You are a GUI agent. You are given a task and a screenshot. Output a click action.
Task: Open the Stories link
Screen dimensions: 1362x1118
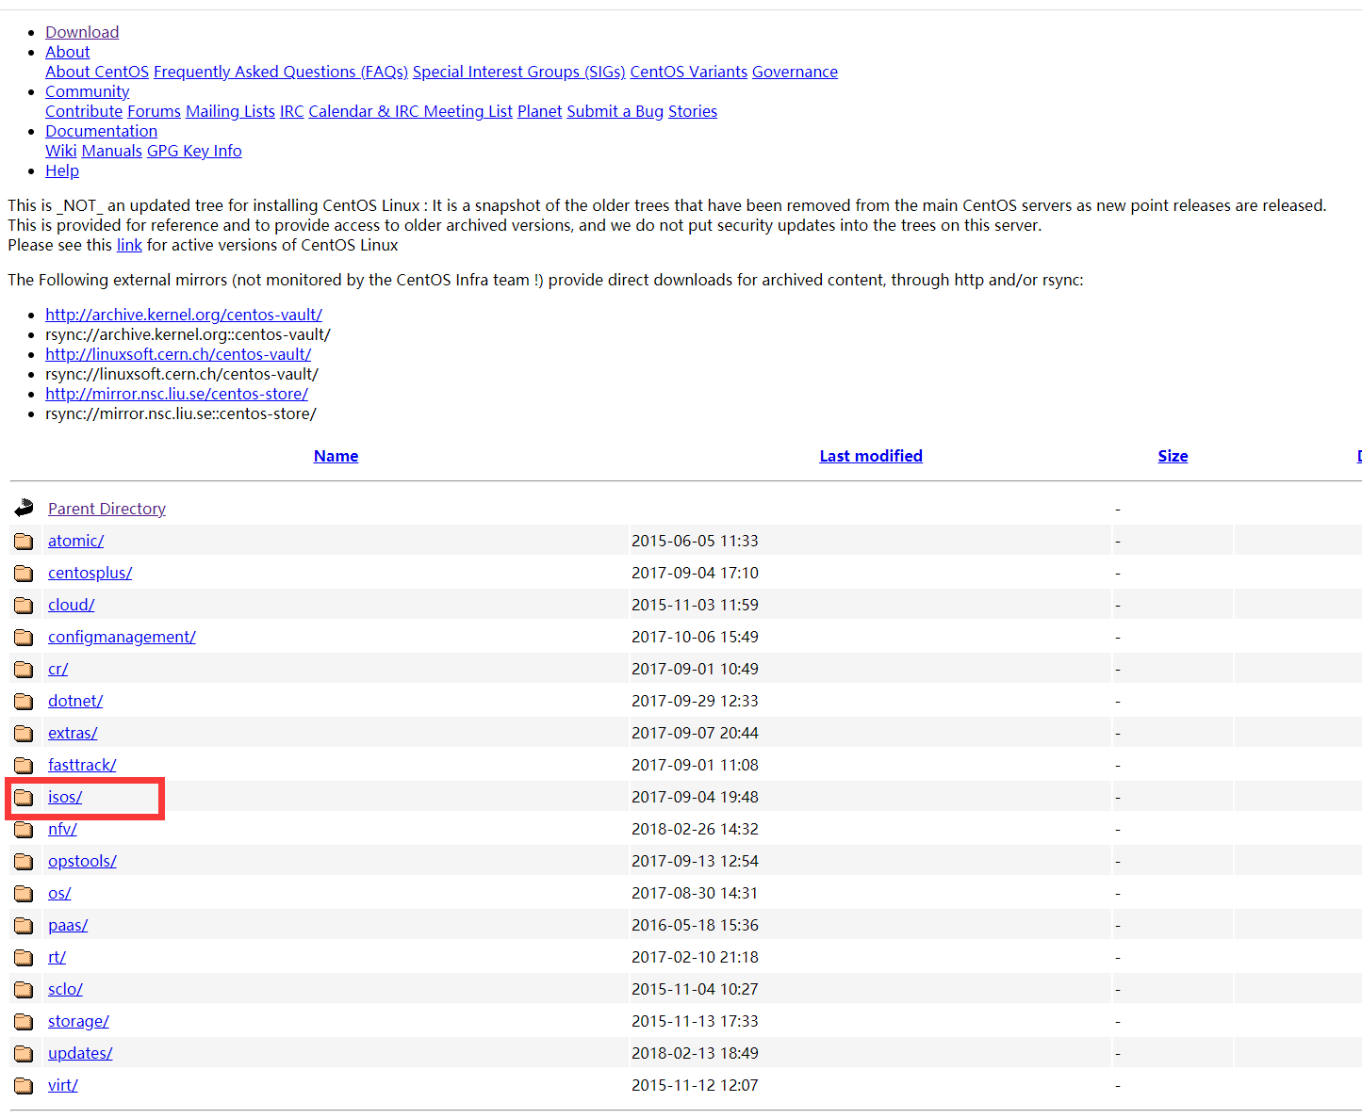coord(693,111)
